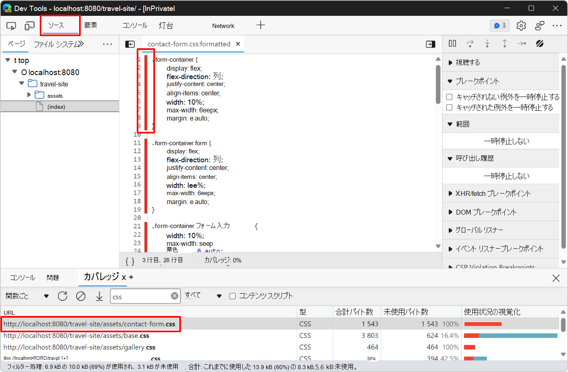Export coverage data download icon
Image resolution: width=568 pixels, height=372 pixels.
tap(99, 296)
